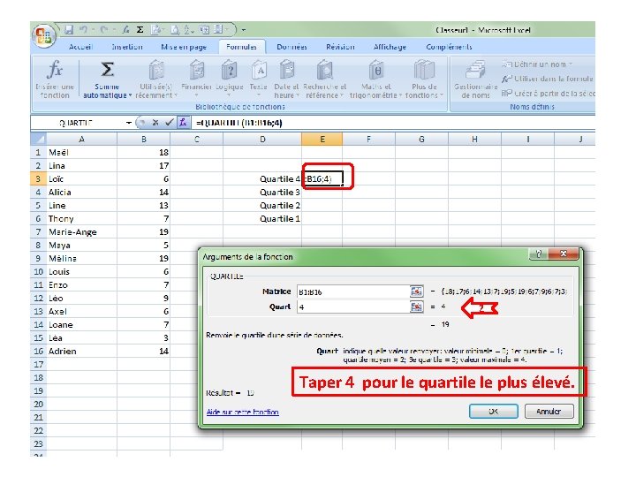This screenshot has height=477, width=636.
Task: Open Plus de fonctions book
Action: [x=424, y=79]
